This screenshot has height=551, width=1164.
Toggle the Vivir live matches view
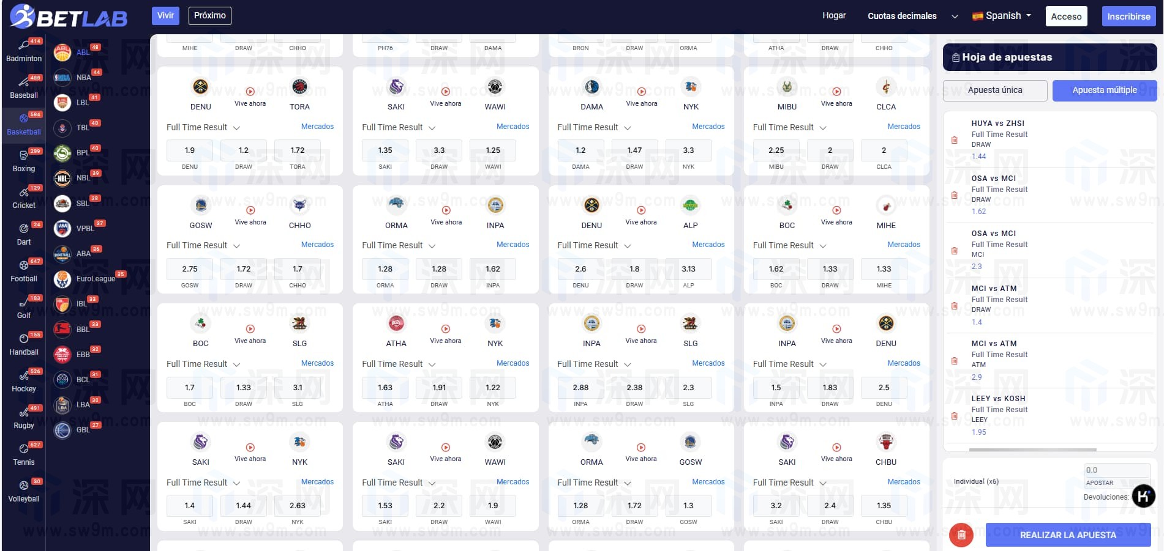point(165,16)
